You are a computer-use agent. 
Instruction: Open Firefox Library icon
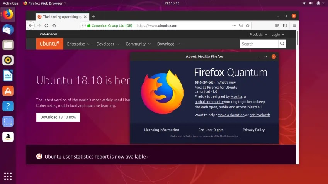pos(277,25)
